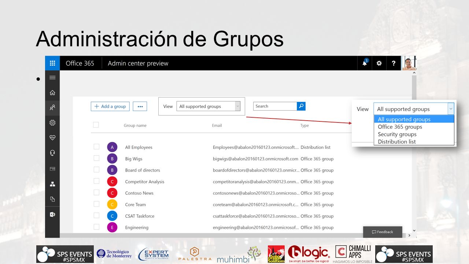Screen dimensions: 469x264
Task: Open the Contoso News group name
Action: (x=139, y=193)
